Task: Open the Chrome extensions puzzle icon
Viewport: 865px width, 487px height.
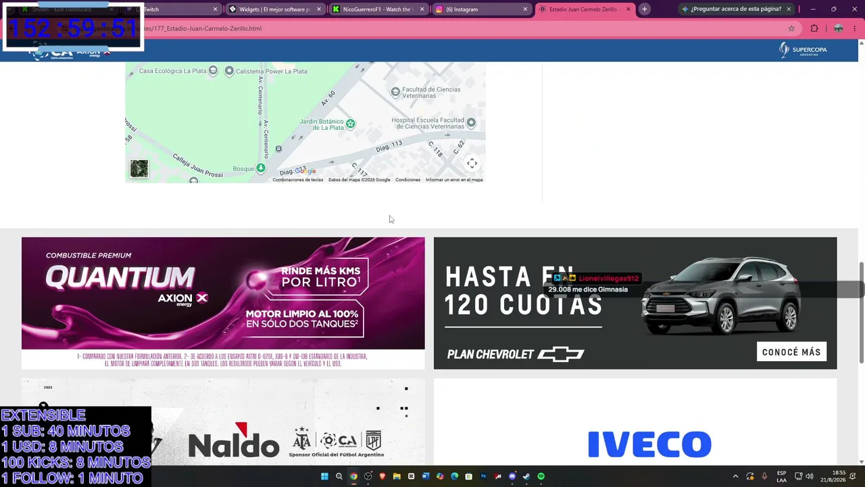Action: [814, 28]
